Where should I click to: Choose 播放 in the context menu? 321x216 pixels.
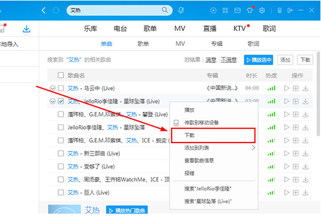coord(214,110)
